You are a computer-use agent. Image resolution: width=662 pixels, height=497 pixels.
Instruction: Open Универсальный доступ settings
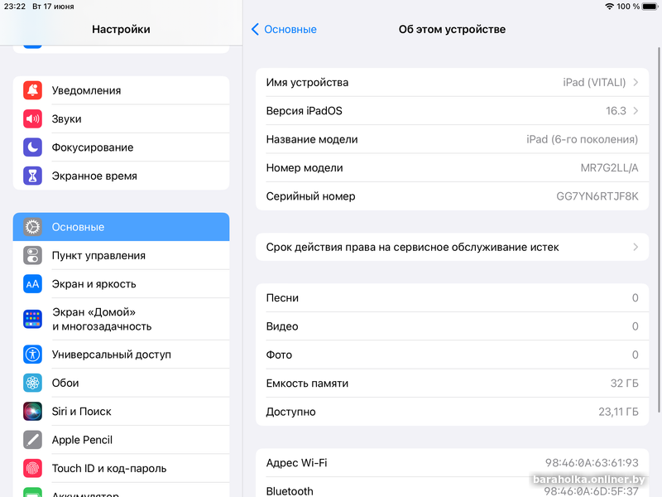click(121, 355)
